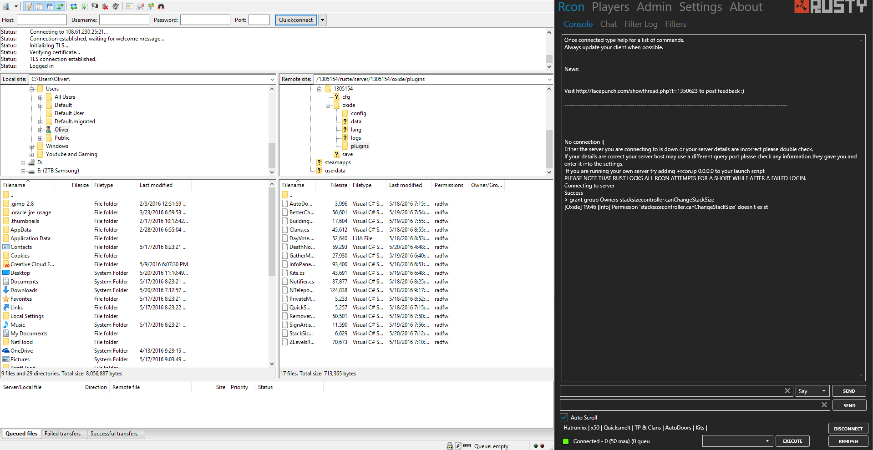Click the Creative Cloud Files folder icon

tap(6, 264)
